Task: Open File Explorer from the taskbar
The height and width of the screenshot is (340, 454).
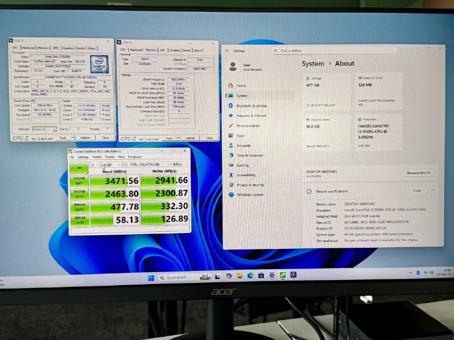Action: pos(239,276)
